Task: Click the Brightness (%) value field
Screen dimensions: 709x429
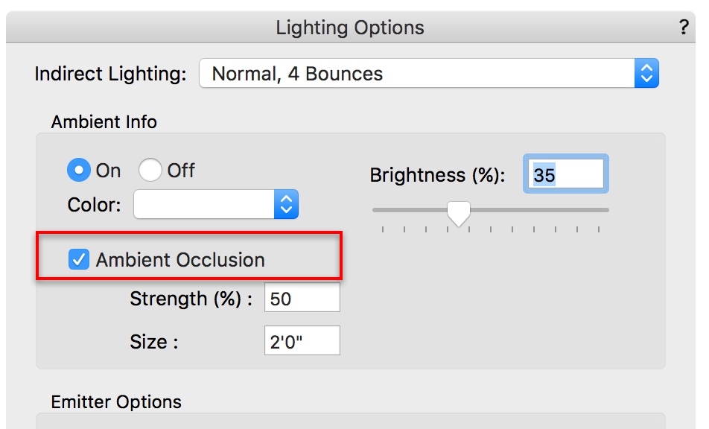Action: coord(565,175)
